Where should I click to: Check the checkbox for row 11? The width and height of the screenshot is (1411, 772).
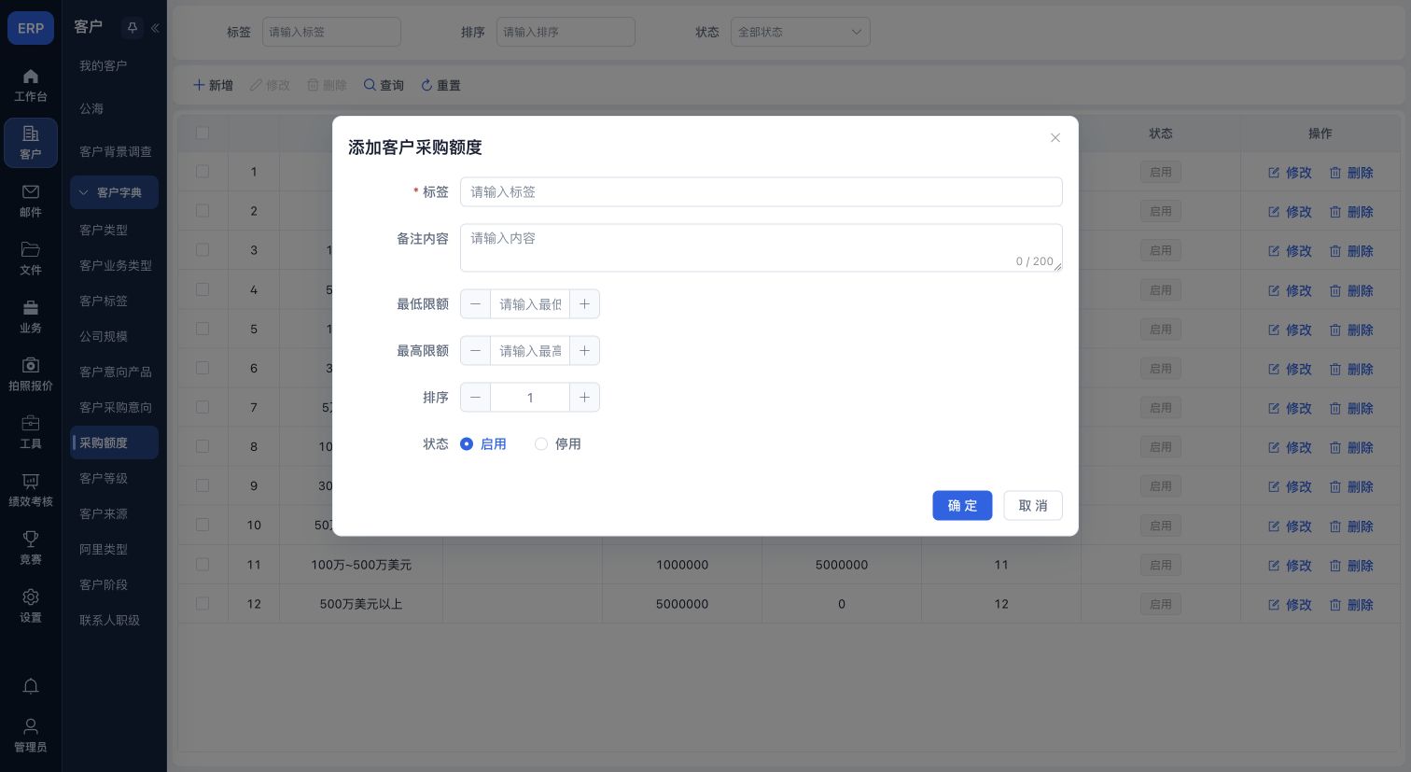point(203,565)
